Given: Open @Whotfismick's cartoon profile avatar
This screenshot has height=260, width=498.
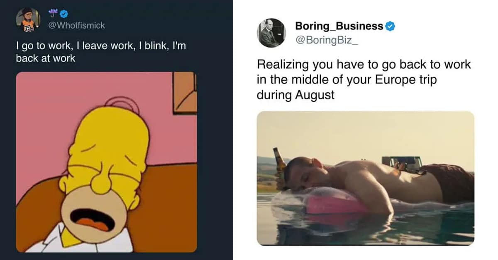Looking at the screenshot, I should tap(28, 19).
